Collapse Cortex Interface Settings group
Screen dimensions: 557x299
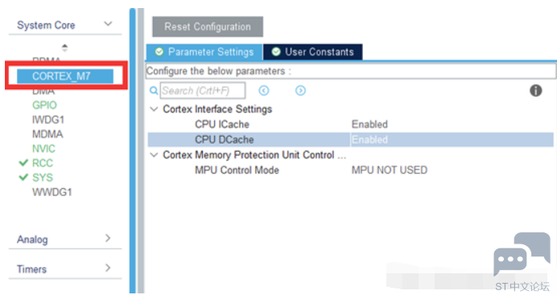(x=154, y=109)
